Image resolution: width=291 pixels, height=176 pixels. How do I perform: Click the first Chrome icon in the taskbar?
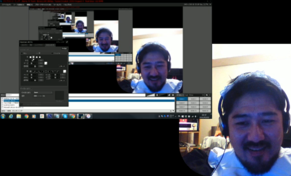(26, 116)
